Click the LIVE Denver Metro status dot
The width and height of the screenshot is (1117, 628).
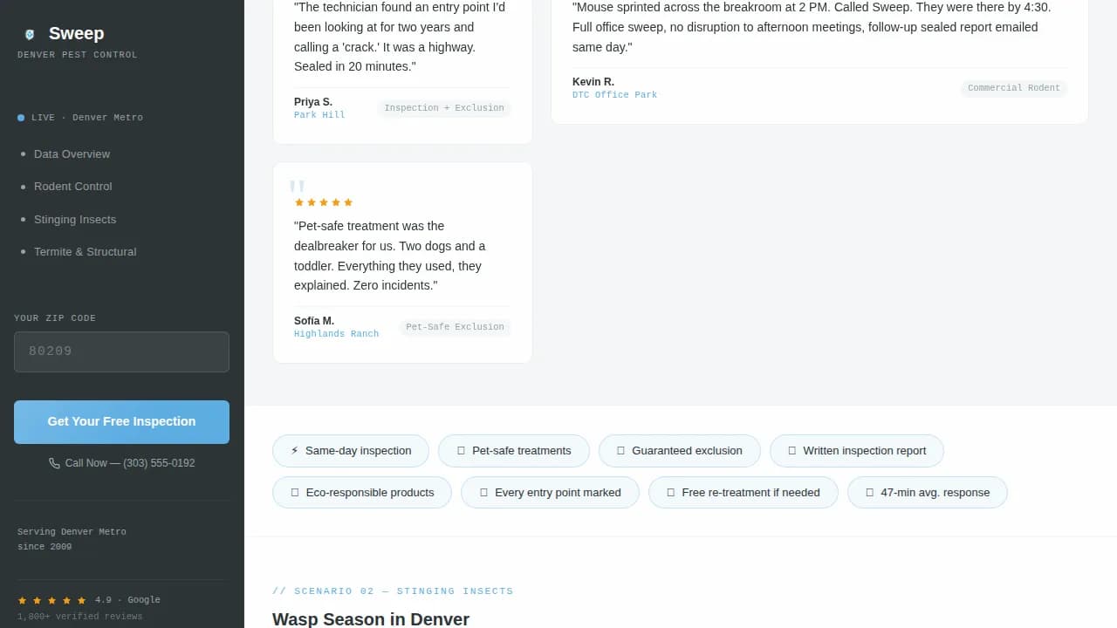(19, 117)
